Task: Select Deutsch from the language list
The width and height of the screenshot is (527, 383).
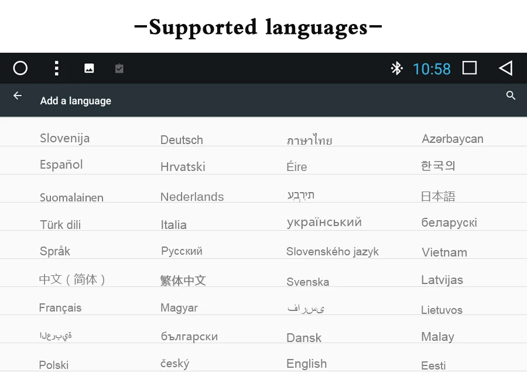Action: click(182, 140)
